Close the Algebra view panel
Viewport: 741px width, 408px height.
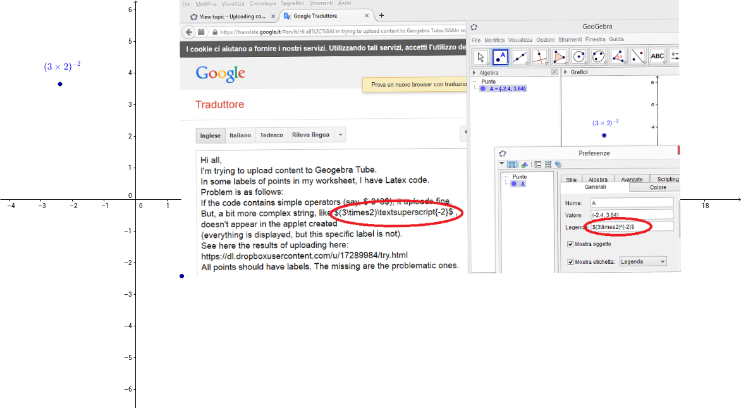pos(554,72)
